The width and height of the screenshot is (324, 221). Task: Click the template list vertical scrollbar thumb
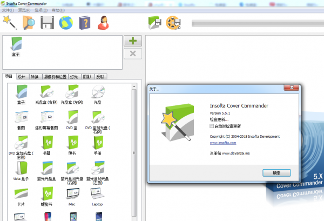point(134,153)
